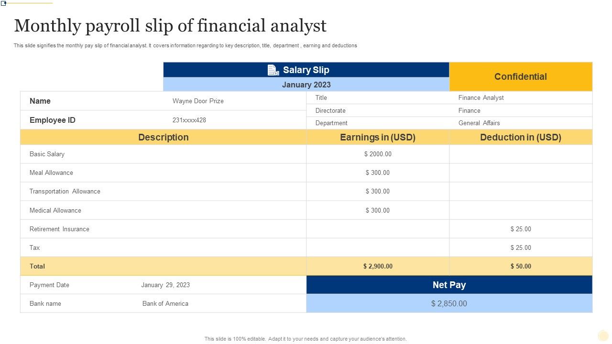612x344 pixels.
Task: Select the Retirement Insurance '$ 25.00' deduction
Action: coord(521,229)
